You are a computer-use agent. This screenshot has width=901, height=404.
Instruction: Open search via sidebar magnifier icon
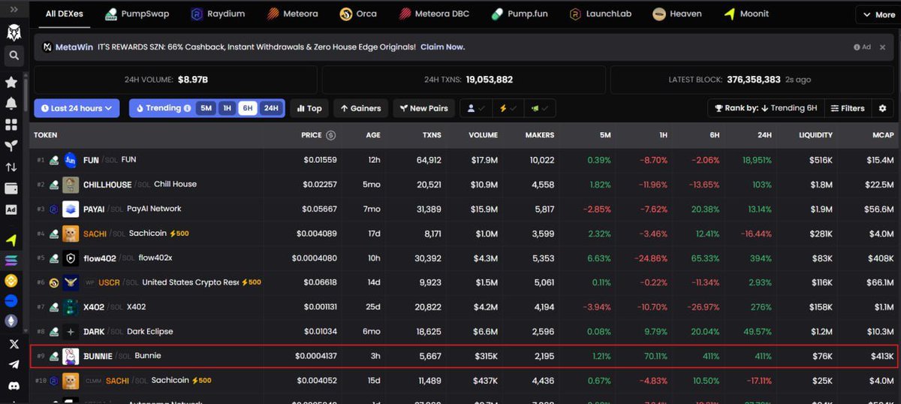point(13,55)
